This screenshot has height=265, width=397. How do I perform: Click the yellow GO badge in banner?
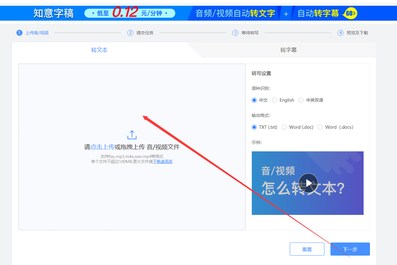tap(351, 13)
